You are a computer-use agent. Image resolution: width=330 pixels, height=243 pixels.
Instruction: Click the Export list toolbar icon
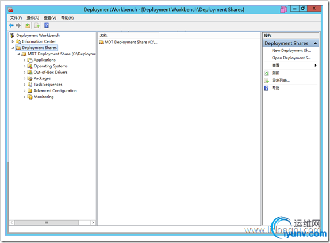pos(37,25)
